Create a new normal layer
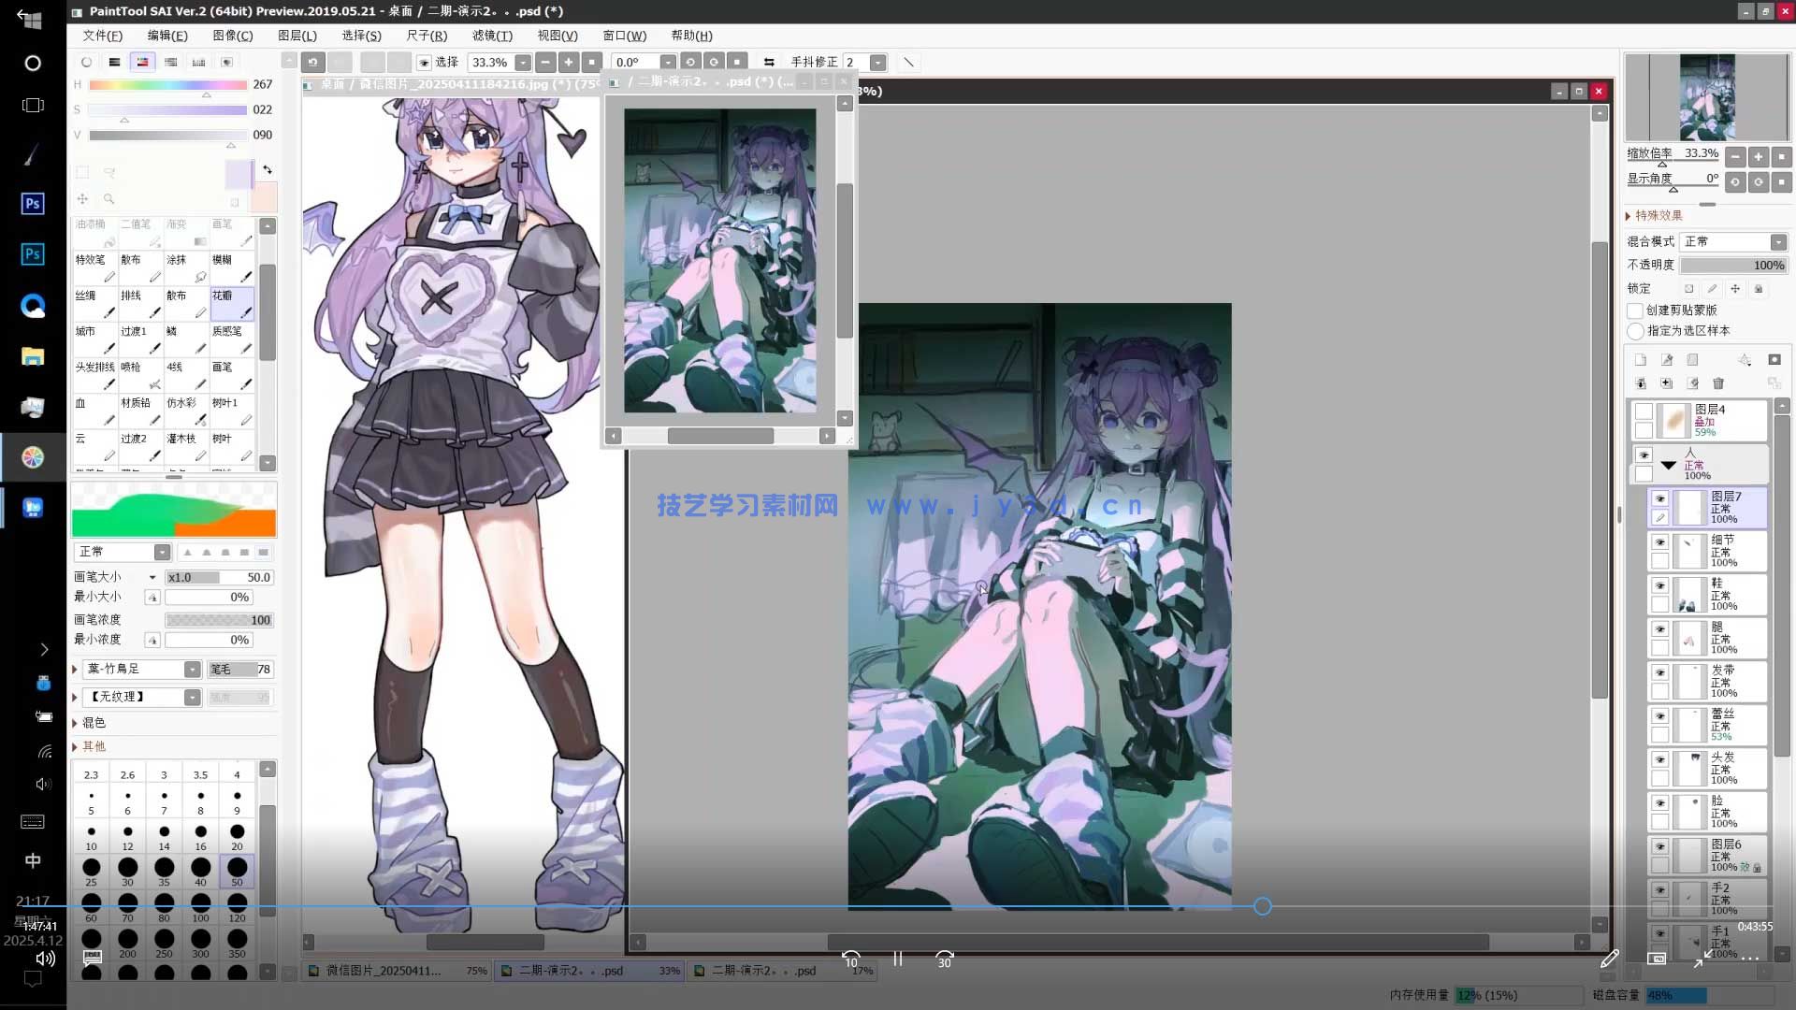 [1641, 360]
